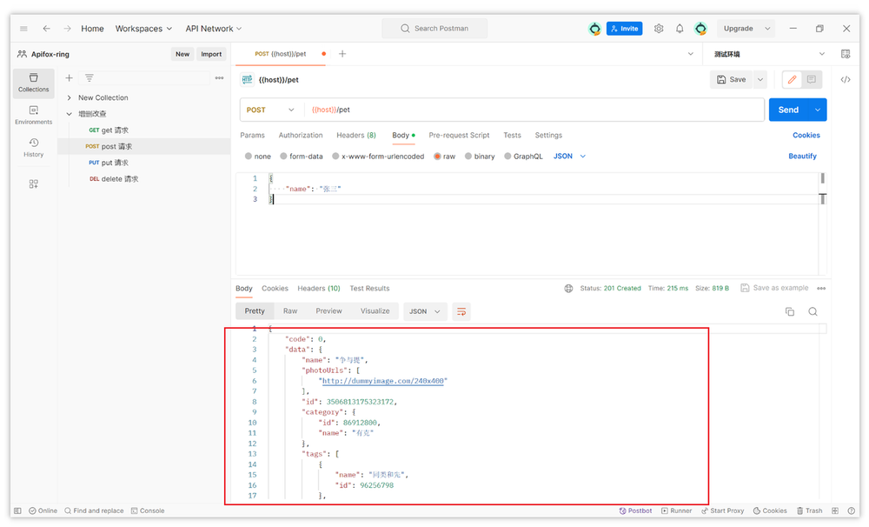Open the Upgrade dropdown arrow
This screenshot has height=527, width=869.
(x=767, y=29)
